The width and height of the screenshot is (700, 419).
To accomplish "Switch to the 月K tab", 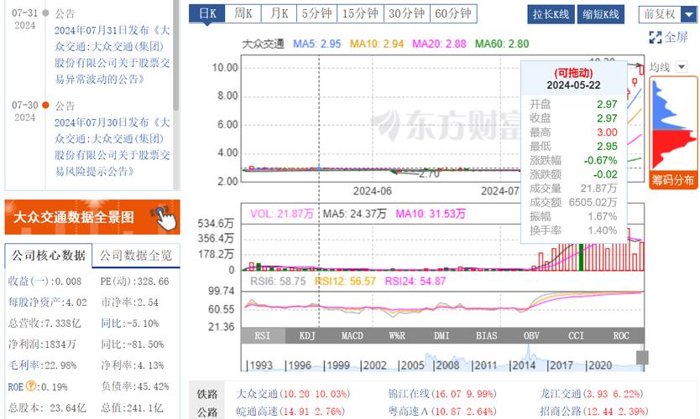I will (279, 13).
